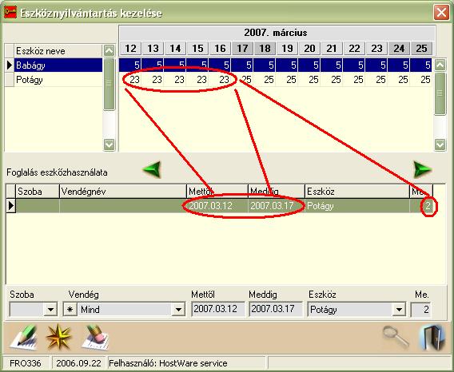Image resolution: width=454 pixels, height=372 pixels.
Task: Click day 14 header in calendar
Action: 176,49
